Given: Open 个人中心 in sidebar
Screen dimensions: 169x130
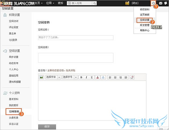Looking at the screenshot, I should coord(14,69).
